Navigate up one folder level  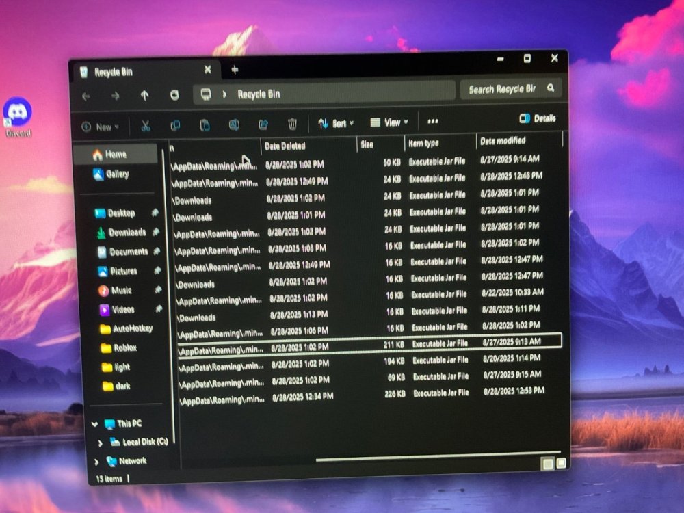[144, 96]
